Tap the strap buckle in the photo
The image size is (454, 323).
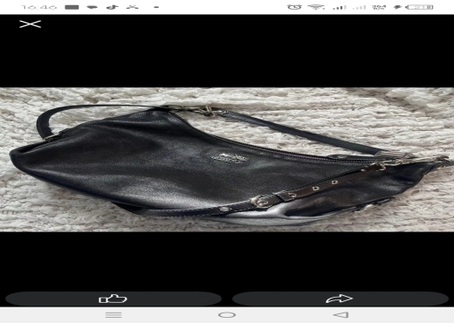point(259,202)
